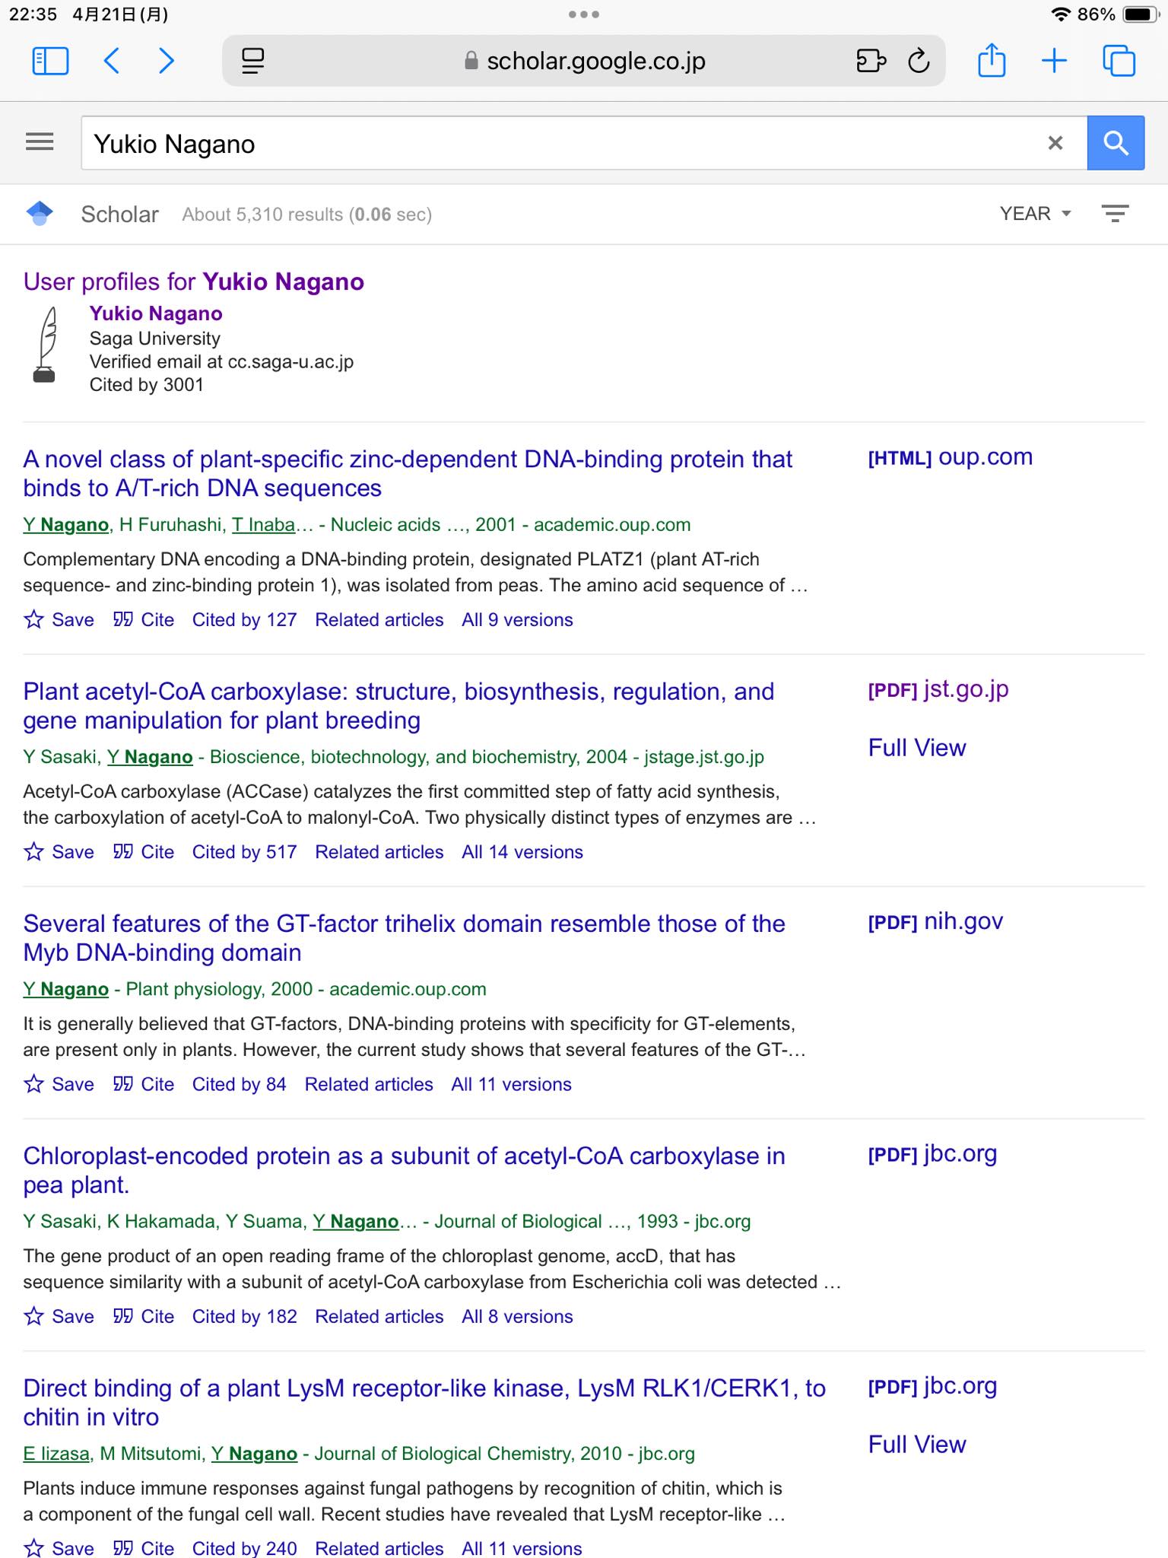1168x1558 pixels.
Task: Open Cited by 517
Action: tap(244, 852)
